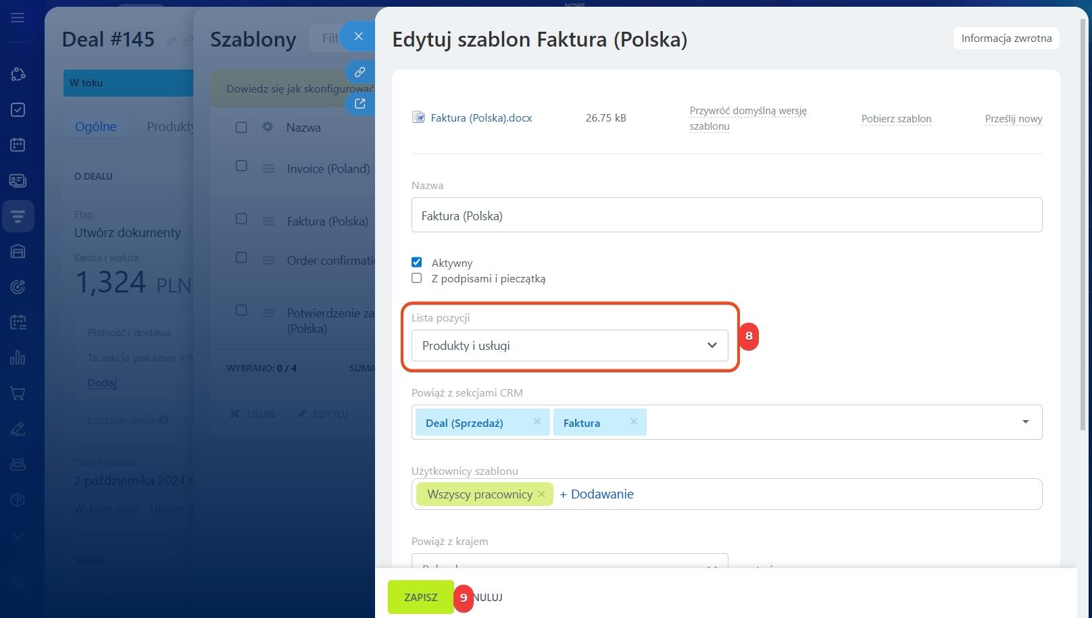This screenshot has width=1092, height=618.
Task: Open the collaboration circles icon in the left sidebar
Action: click(18, 74)
